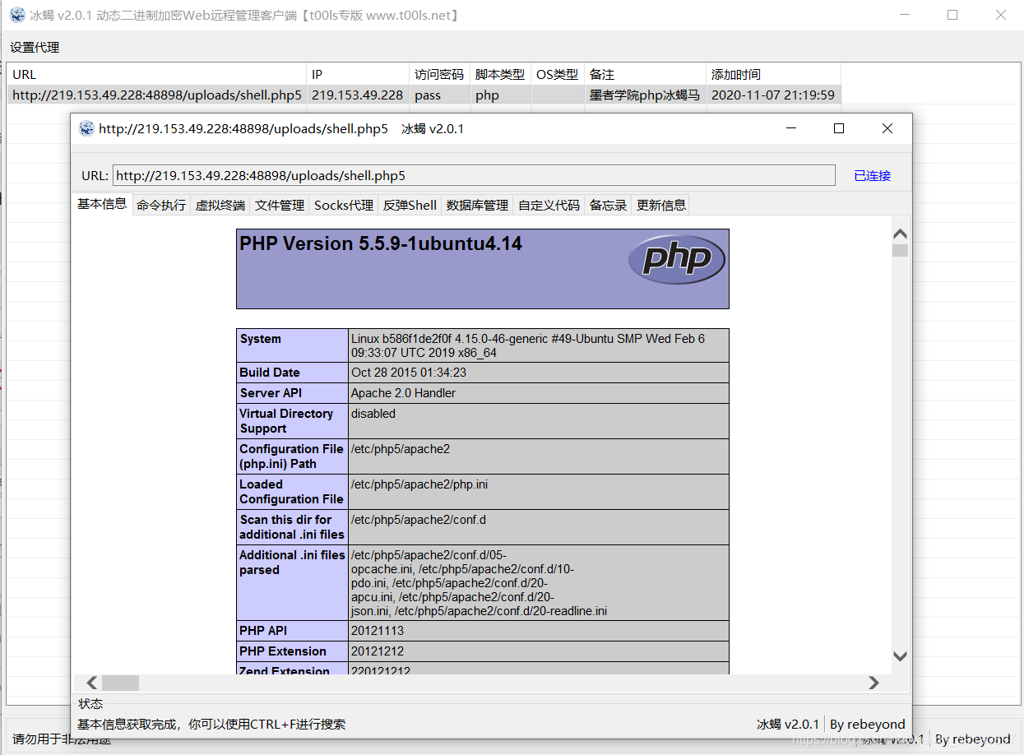Click the 脚本类型 column header
Viewport: 1024px width, 755px height.
pos(501,74)
